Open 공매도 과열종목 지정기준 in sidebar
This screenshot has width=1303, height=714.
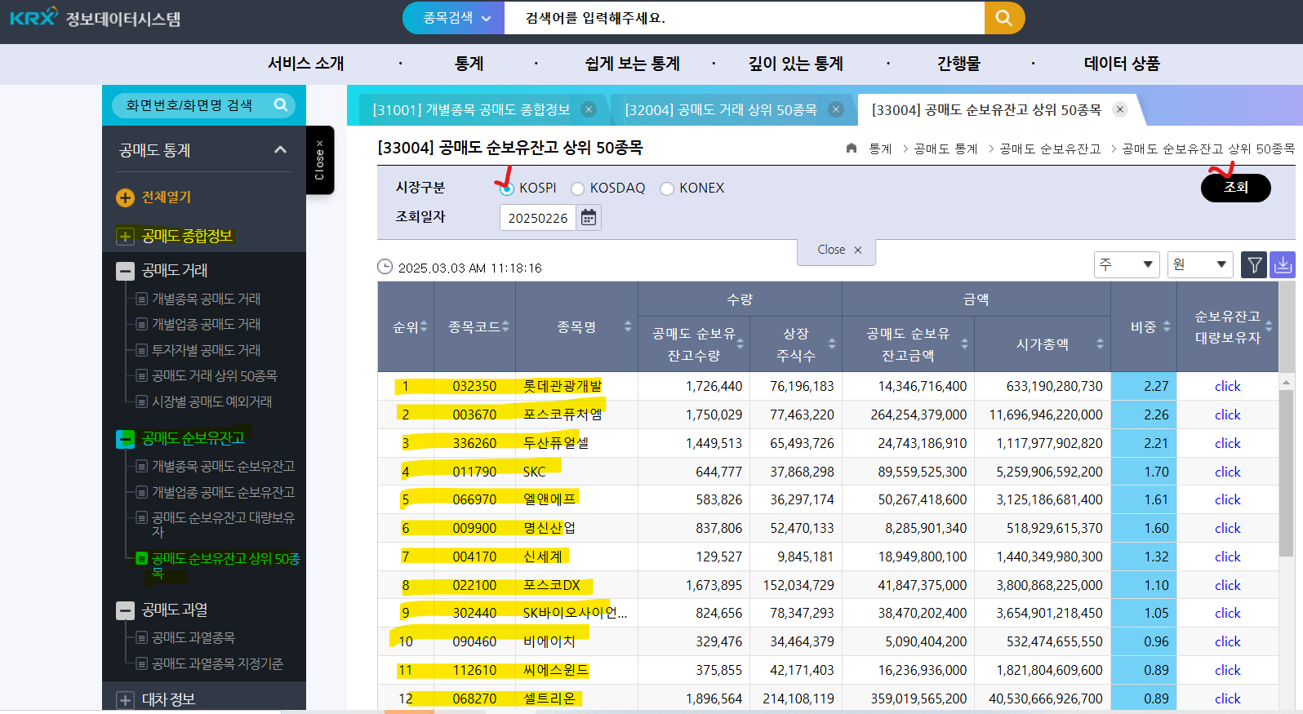point(217,664)
